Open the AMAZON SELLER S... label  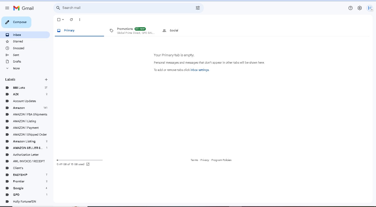(25, 148)
